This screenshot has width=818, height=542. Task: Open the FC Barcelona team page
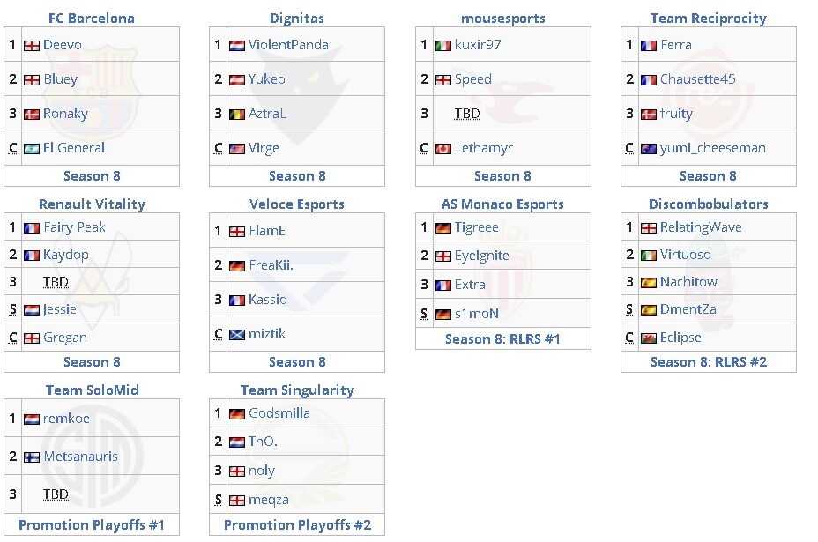tap(92, 19)
